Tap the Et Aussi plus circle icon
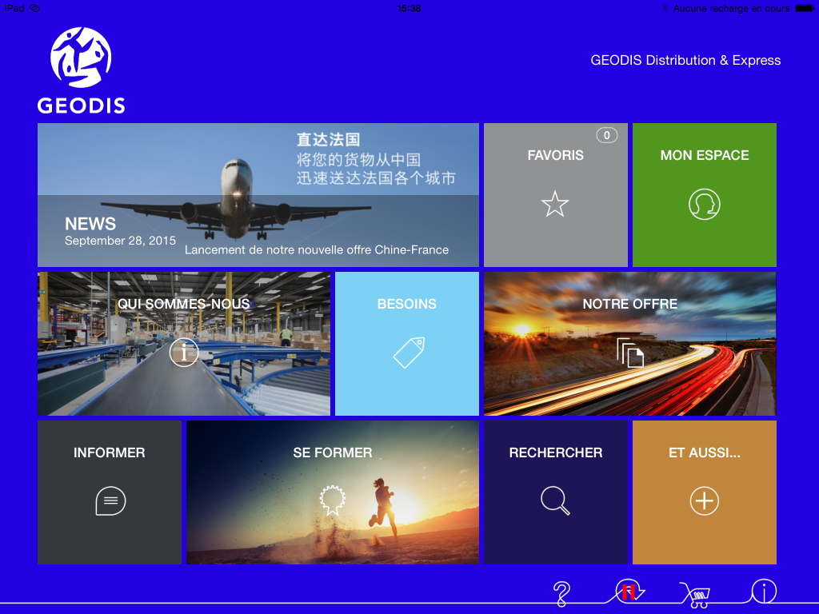The height and width of the screenshot is (614, 819). [704, 501]
